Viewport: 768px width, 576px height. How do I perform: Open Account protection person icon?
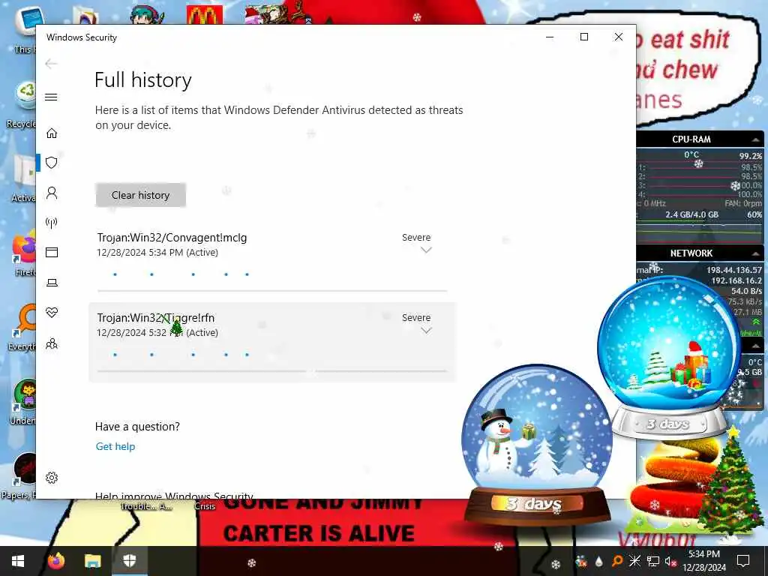(x=52, y=193)
